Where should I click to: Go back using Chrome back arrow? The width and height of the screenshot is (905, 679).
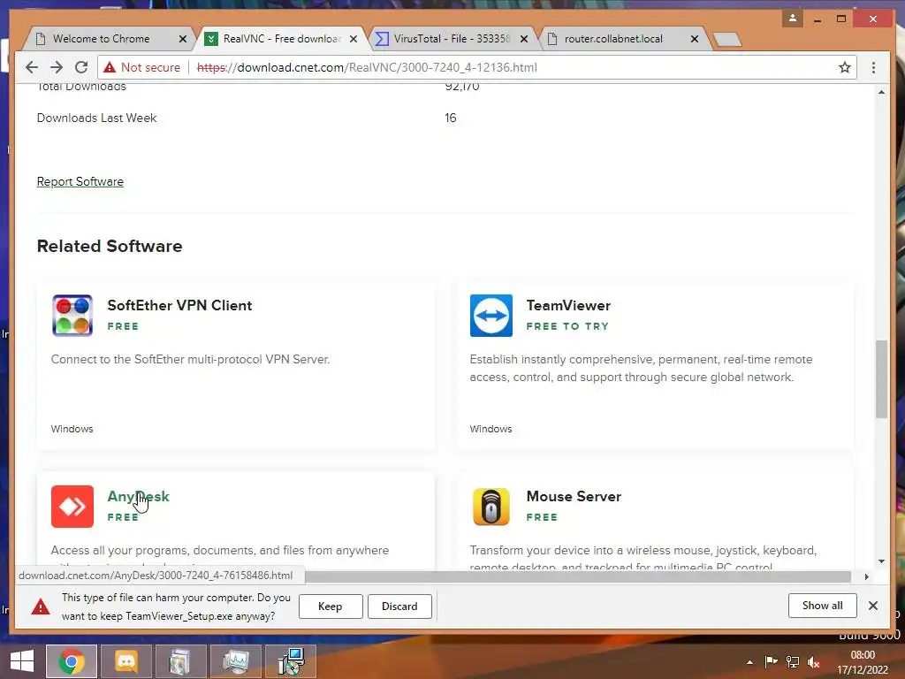[x=32, y=67]
